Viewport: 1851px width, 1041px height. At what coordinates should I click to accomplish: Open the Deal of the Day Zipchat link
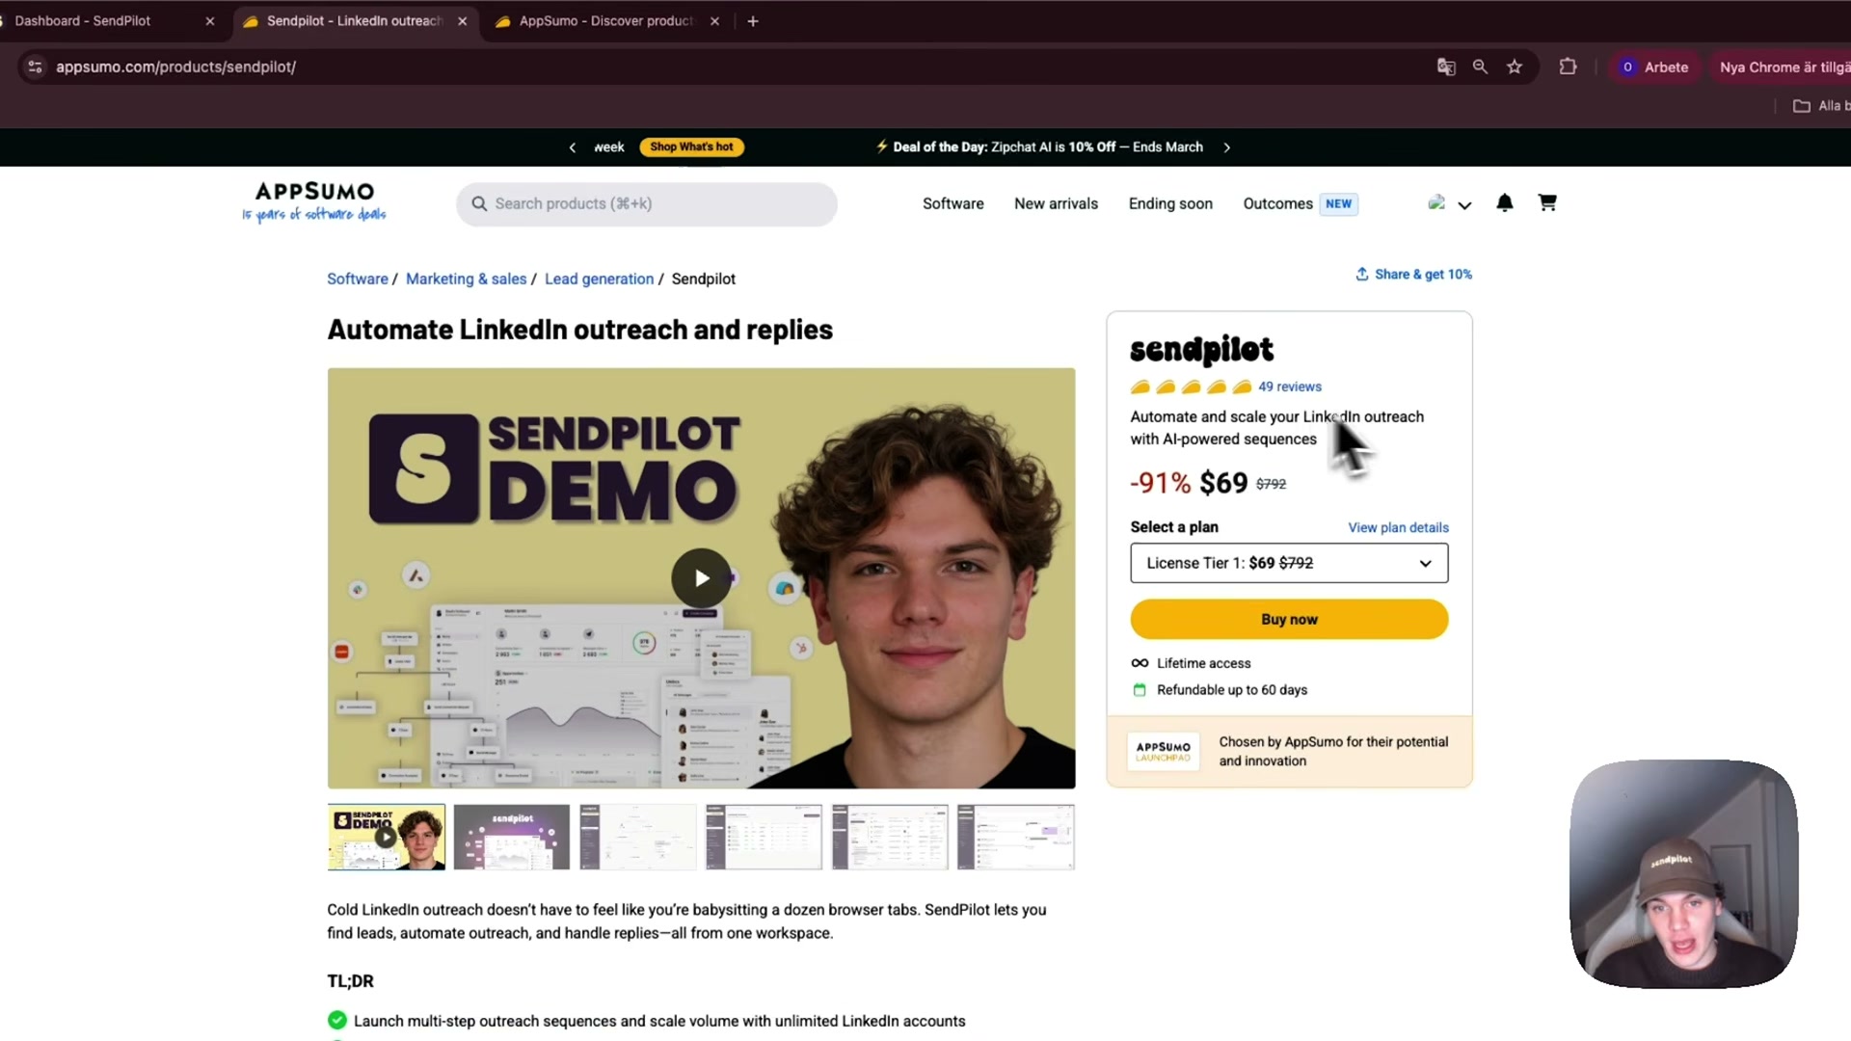1040,147
